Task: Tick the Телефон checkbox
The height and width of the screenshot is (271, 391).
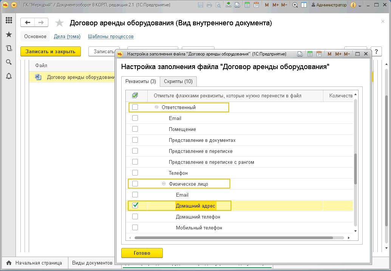Action: click(x=135, y=173)
